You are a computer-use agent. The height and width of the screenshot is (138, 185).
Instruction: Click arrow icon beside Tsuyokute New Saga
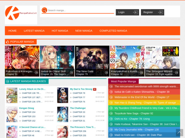point(111,113)
